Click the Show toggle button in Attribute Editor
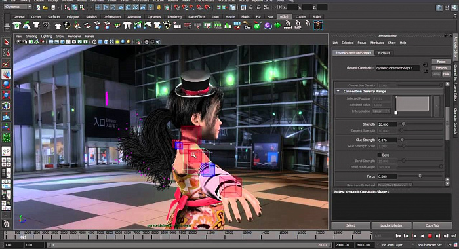Image resolution: width=459 pixels, height=249 pixels. coord(436,74)
